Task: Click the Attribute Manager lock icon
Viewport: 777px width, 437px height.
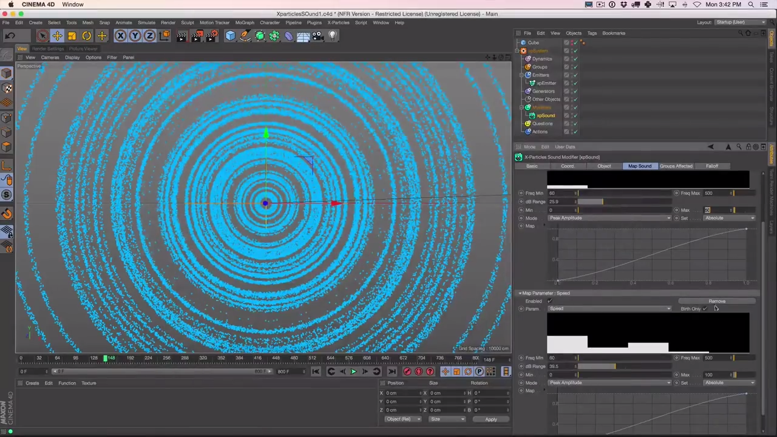Action: (748, 147)
